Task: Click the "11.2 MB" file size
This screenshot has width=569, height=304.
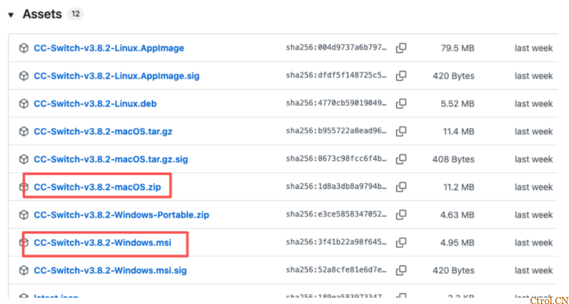Action: click(458, 187)
